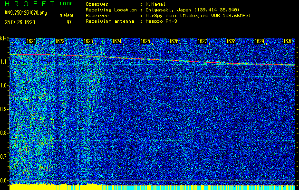Click the 1626 time marker
Viewport: 299px width, 190px height.
coord(174,41)
